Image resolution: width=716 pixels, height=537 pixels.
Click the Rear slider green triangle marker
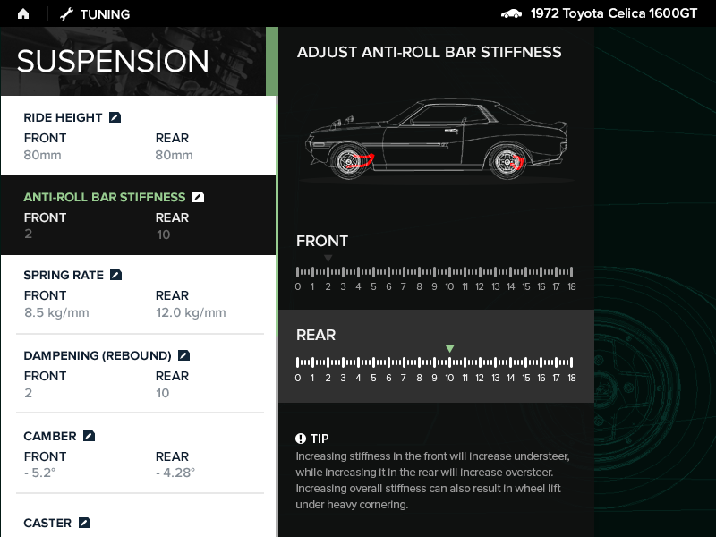point(450,348)
